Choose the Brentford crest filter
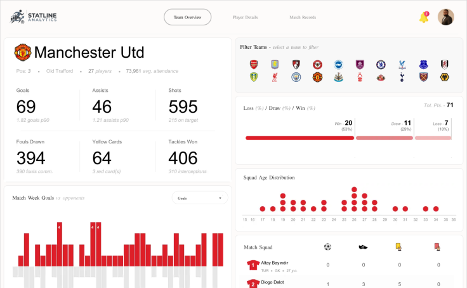 coord(317,64)
